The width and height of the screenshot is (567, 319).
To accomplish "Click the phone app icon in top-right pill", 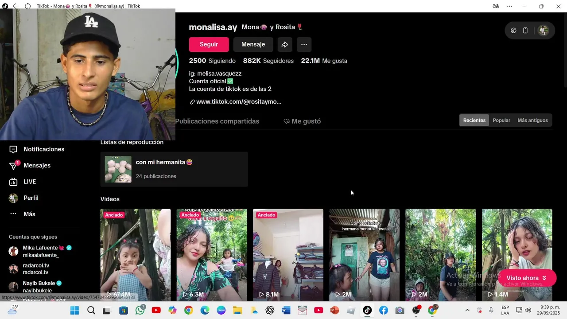I will point(525,31).
